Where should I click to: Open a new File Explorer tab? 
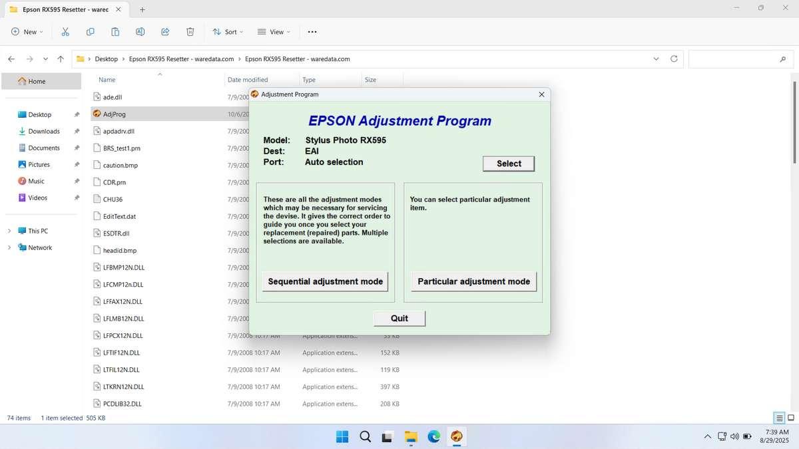click(142, 9)
